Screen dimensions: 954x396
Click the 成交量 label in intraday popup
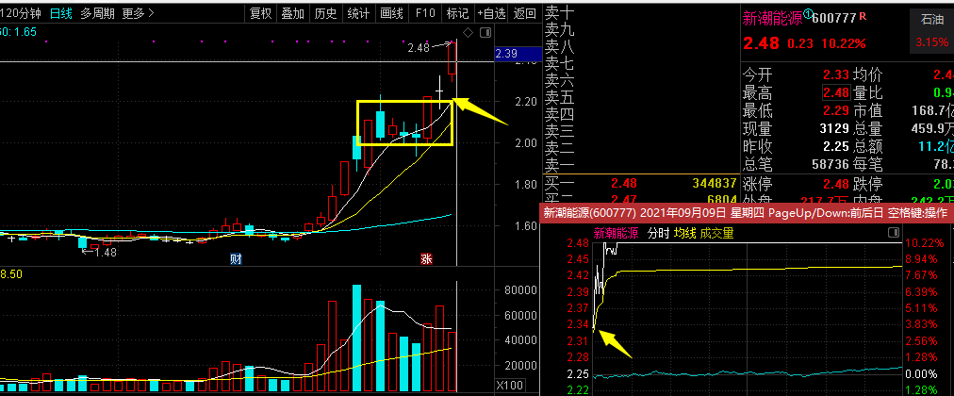click(x=715, y=232)
